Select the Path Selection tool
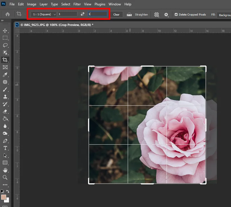 [5, 155]
